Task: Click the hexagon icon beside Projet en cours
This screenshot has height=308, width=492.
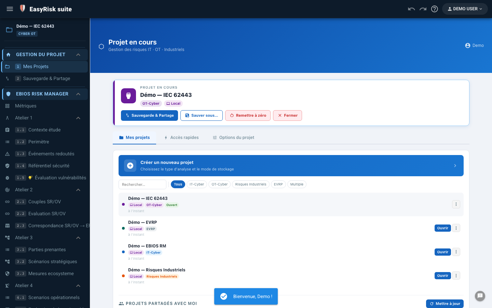Action: [101, 46]
